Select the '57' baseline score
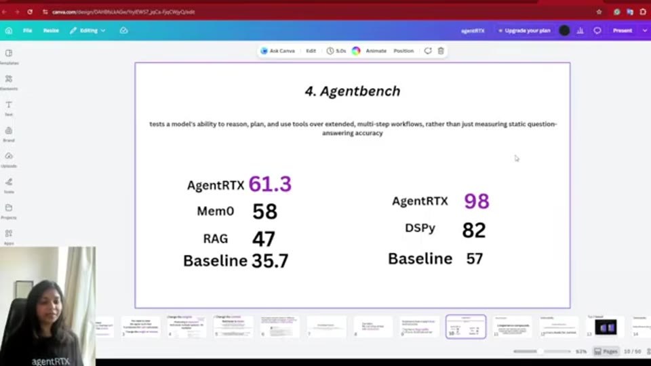Image resolution: width=651 pixels, height=366 pixels. pyautogui.click(x=475, y=259)
